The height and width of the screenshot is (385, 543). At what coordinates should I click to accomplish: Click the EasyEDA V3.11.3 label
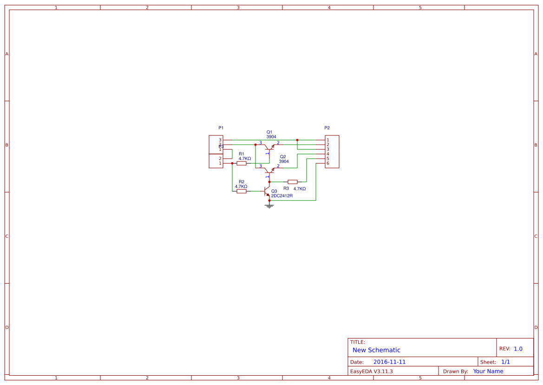(x=372, y=371)
